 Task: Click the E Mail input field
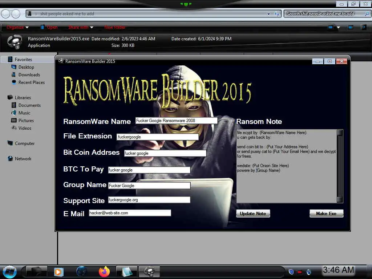[x=130, y=213]
